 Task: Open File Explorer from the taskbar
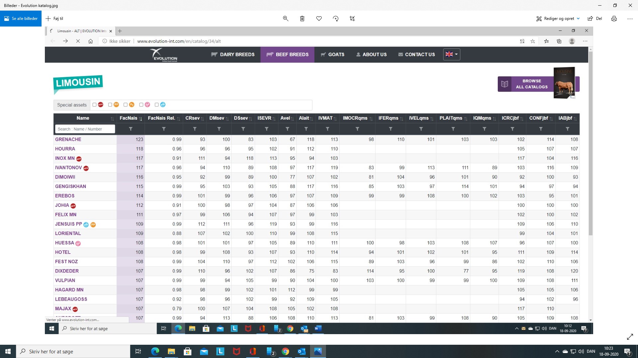coord(171,351)
